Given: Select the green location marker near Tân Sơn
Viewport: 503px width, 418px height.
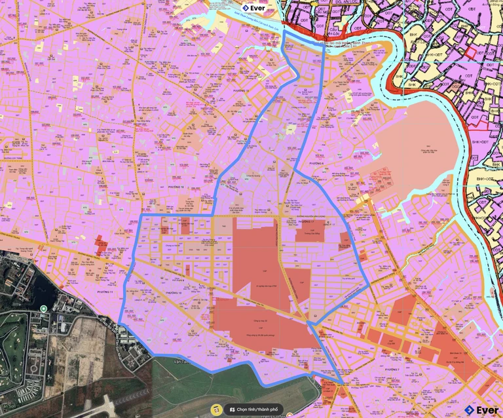Looking at the screenshot, I should click(x=43, y=309).
